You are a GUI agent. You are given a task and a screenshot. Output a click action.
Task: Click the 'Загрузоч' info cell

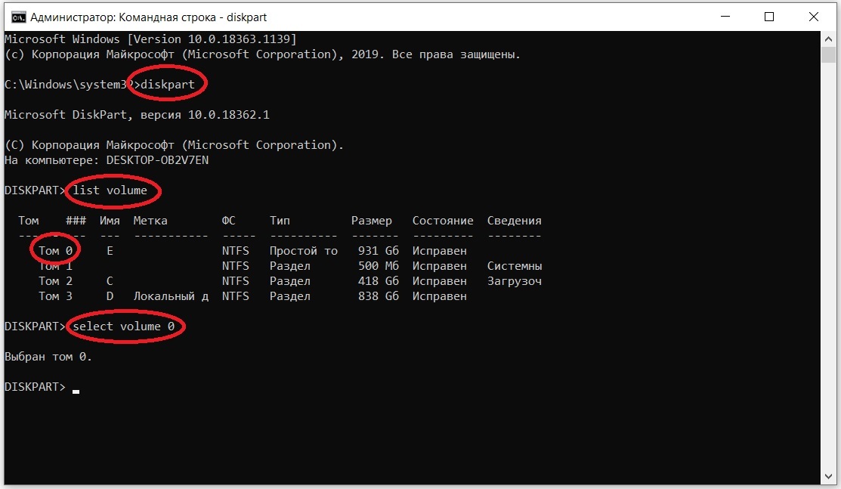[515, 280]
